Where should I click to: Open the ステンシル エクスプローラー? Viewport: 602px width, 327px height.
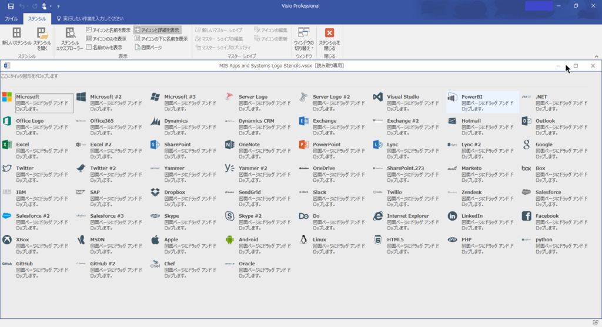click(70, 39)
